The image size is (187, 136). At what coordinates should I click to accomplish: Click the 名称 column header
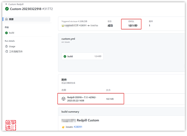[x=64, y=90]
